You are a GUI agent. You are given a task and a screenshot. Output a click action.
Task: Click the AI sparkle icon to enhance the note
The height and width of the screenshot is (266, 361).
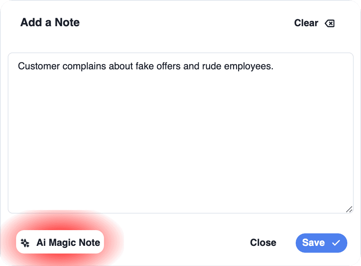[x=25, y=242]
